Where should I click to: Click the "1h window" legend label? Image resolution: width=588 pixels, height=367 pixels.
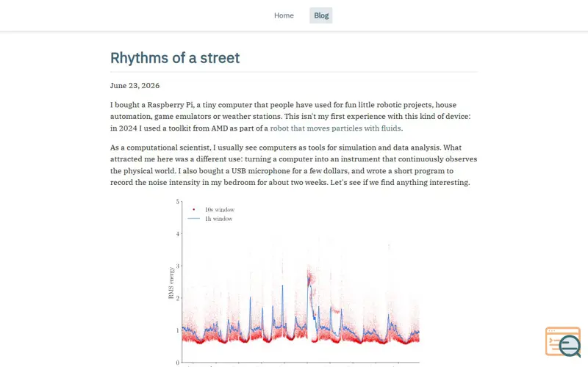point(218,219)
